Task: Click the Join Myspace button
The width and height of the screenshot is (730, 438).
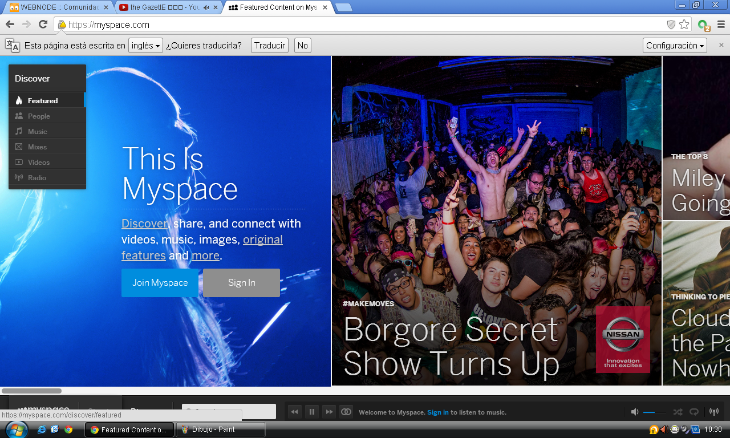Action: [x=160, y=283]
